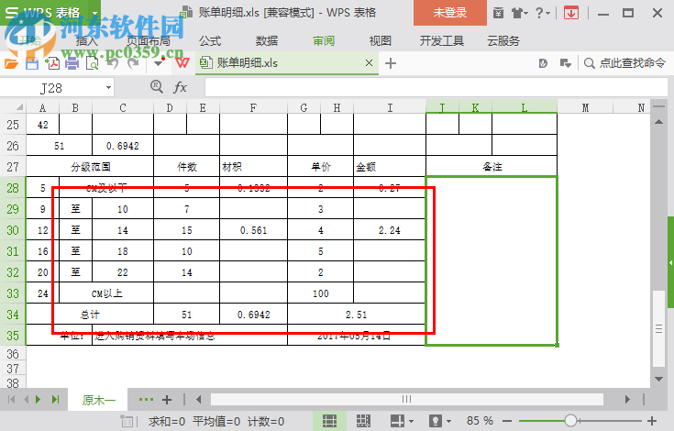Click inside the formula bar input
This screenshot has height=431, width=674.
pyautogui.click(x=436, y=88)
